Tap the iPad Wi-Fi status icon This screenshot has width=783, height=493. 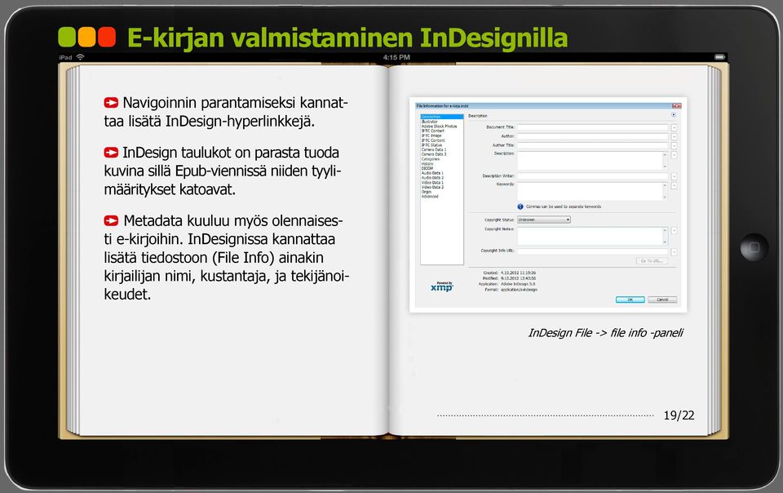(x=81, y=57)
